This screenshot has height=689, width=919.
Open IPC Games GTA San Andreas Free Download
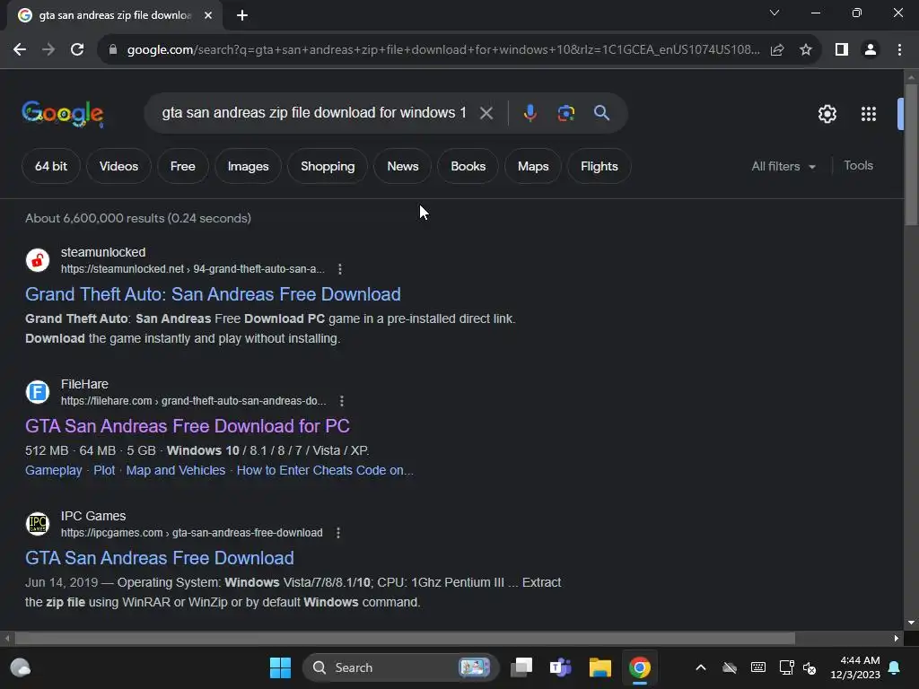tap(160, 558)
